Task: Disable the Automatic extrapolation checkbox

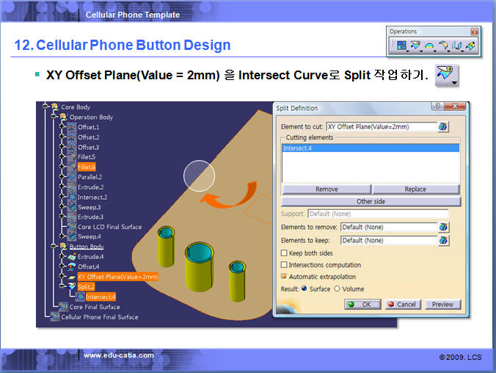Action: click(284, 277)
